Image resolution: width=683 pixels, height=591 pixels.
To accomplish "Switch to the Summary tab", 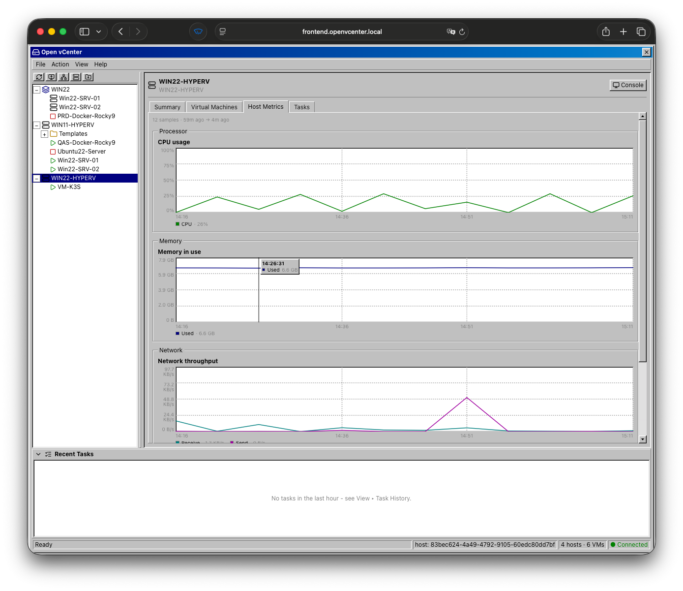I will [x=167, y=107].
